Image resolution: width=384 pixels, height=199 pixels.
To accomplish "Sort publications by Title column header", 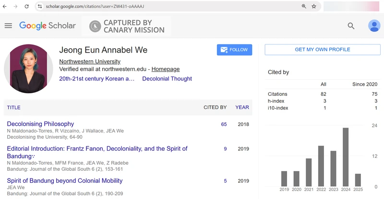I will [13, 108].
